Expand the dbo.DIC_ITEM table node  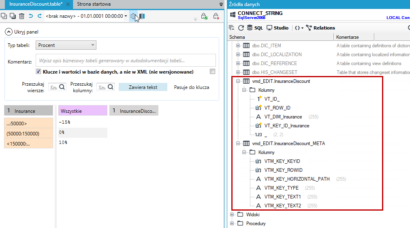tap(238, 46)
